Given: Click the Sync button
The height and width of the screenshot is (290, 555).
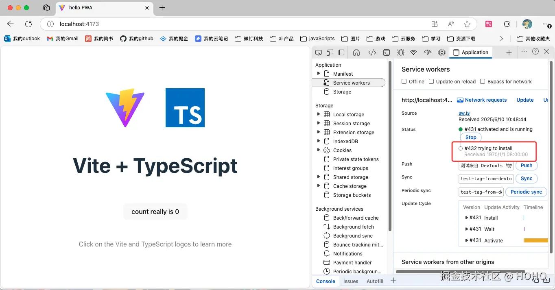Looking at the screenshot, I should tap(527, 179).
